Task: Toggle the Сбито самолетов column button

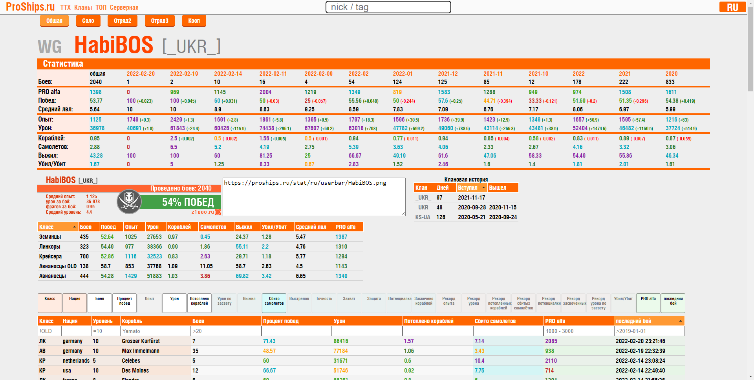Action: [x=274, y=303]
